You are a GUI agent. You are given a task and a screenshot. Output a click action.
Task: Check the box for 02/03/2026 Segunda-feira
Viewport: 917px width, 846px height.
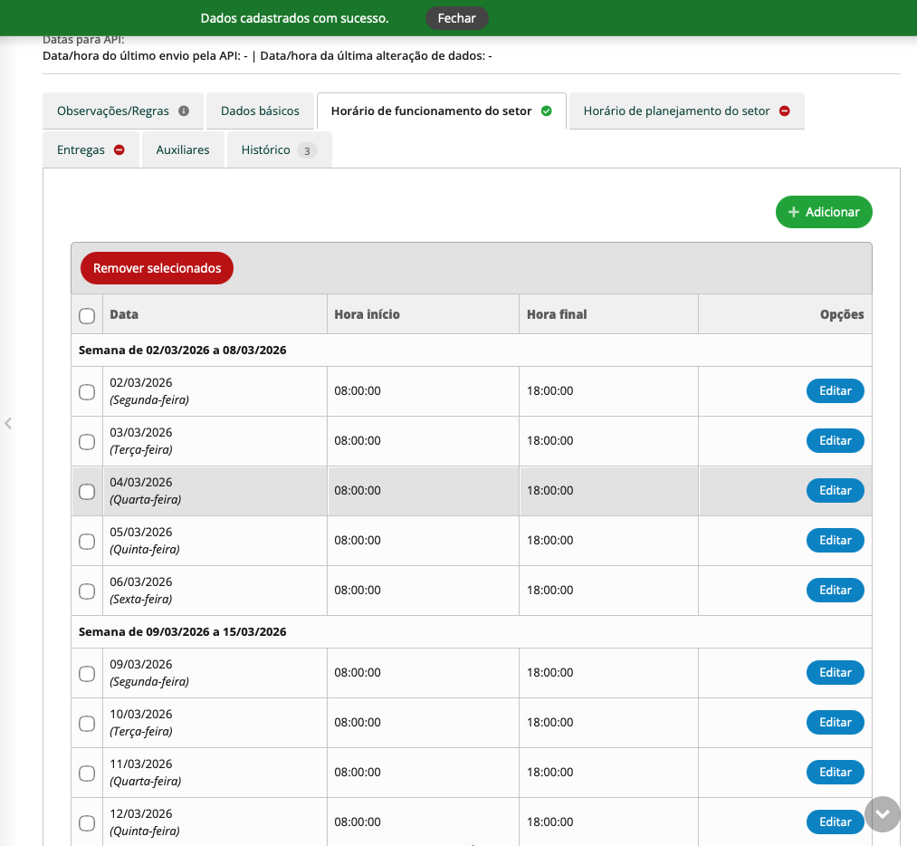tap(87, 391)
